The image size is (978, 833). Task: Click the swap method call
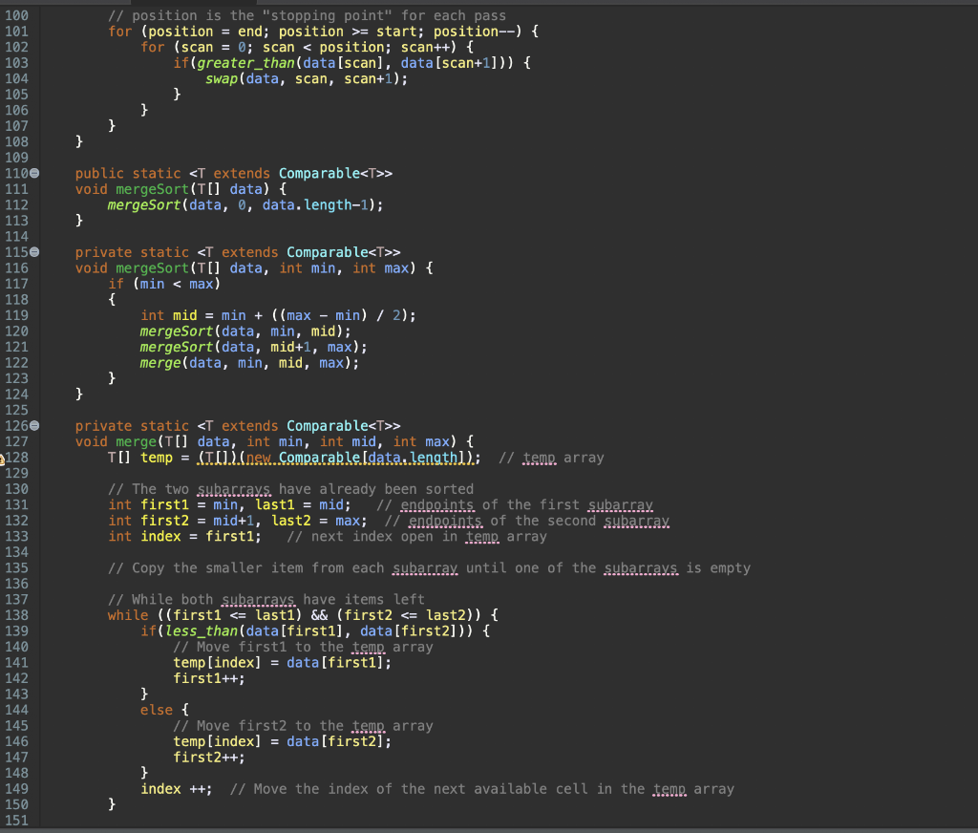click(x=222, y=78)
